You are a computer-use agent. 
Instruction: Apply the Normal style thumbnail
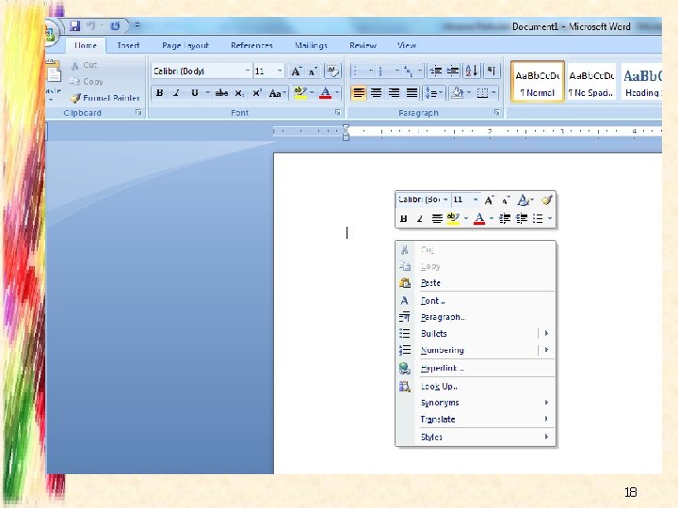538,82
